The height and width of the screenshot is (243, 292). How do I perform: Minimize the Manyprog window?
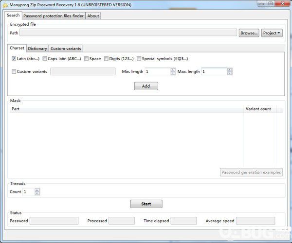(x=262, y=4)
